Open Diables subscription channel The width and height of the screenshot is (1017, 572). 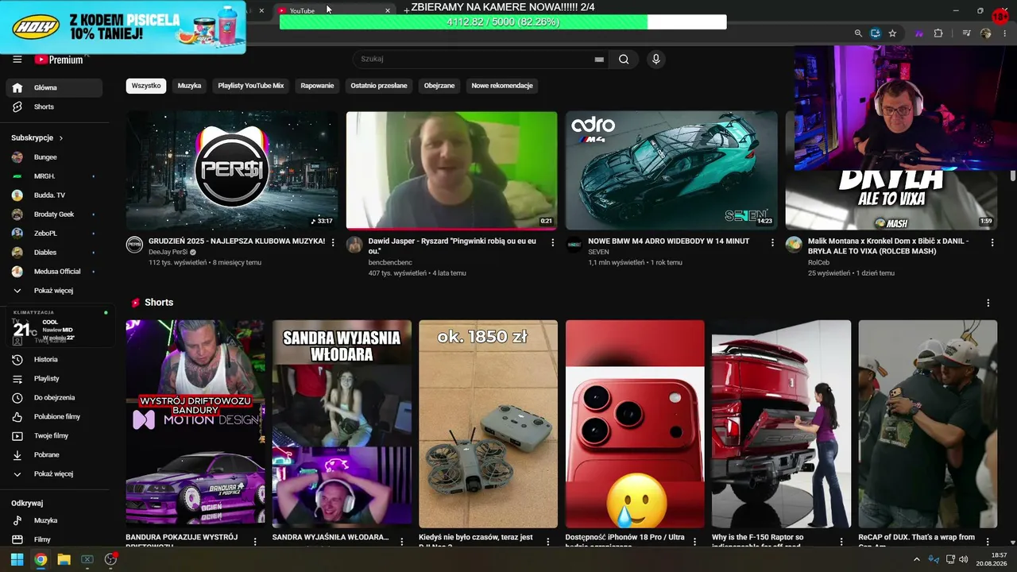pos(54,253)
